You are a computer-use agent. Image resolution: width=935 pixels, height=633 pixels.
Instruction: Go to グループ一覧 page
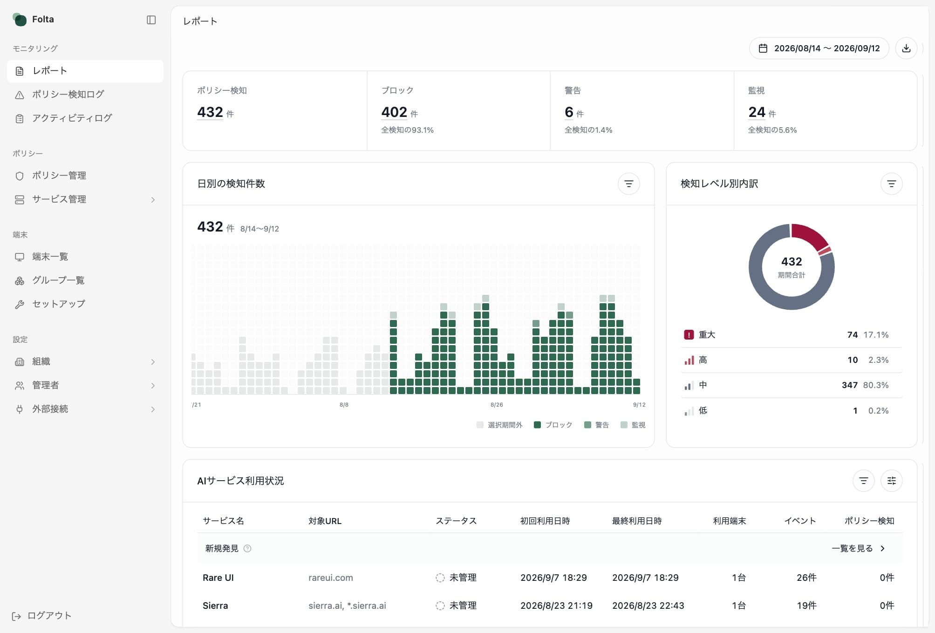tap(85, 281)
